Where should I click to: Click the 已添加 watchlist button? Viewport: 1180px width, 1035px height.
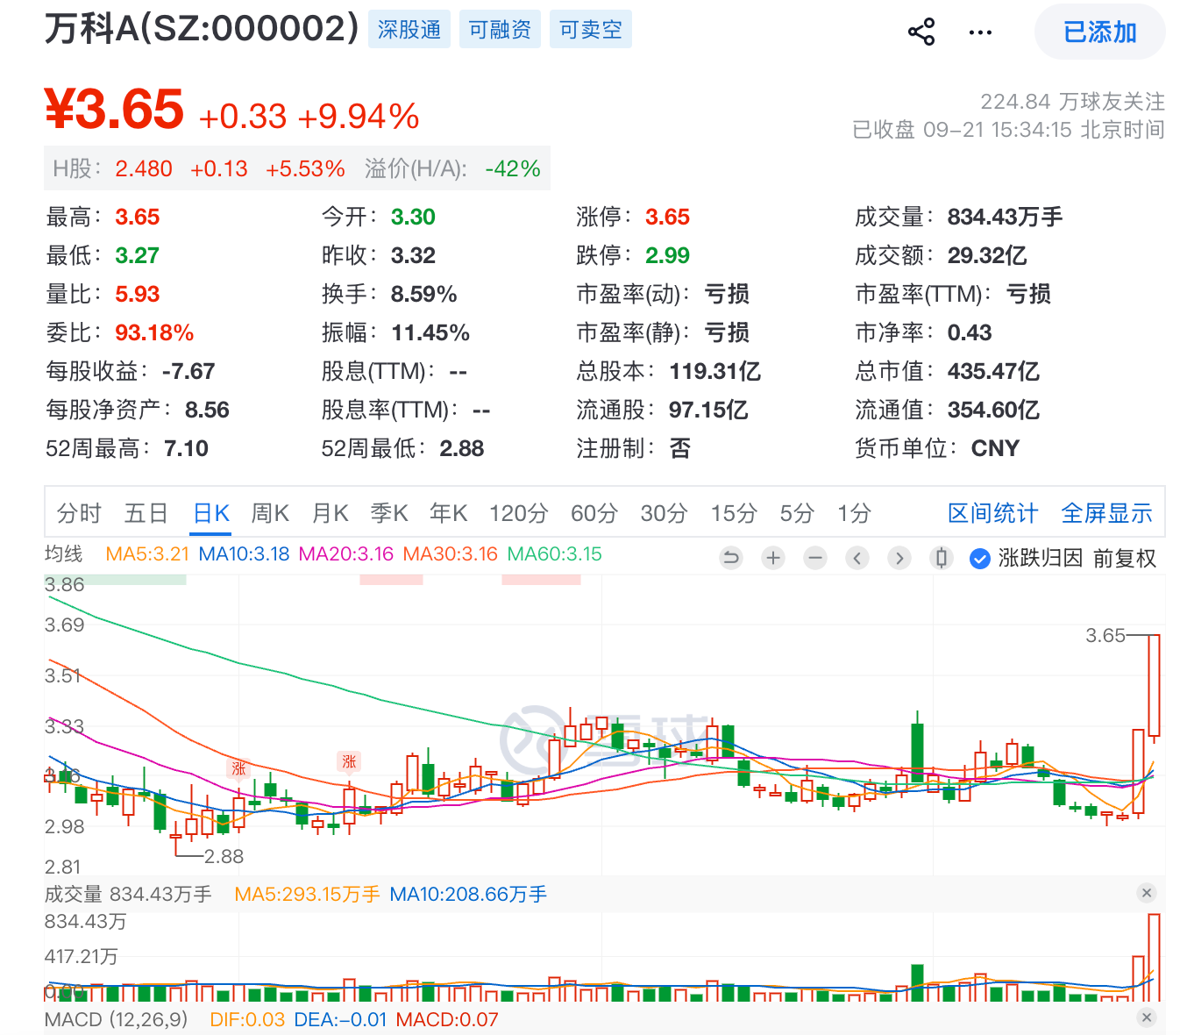(x=1099, y=32)
